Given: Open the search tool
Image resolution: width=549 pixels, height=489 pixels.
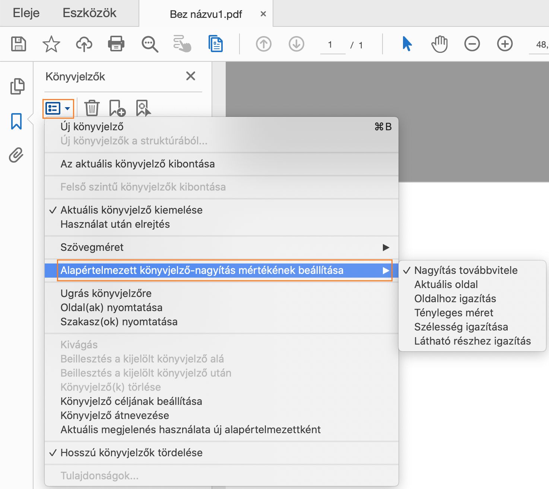Looking at the screenshot, I should (x=149, y=44).
